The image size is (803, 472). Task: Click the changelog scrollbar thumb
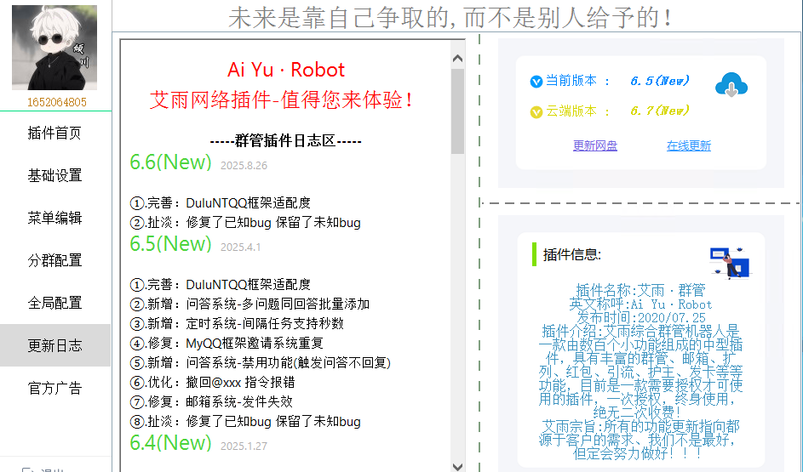pyautogui.click(x=458, y=111)
